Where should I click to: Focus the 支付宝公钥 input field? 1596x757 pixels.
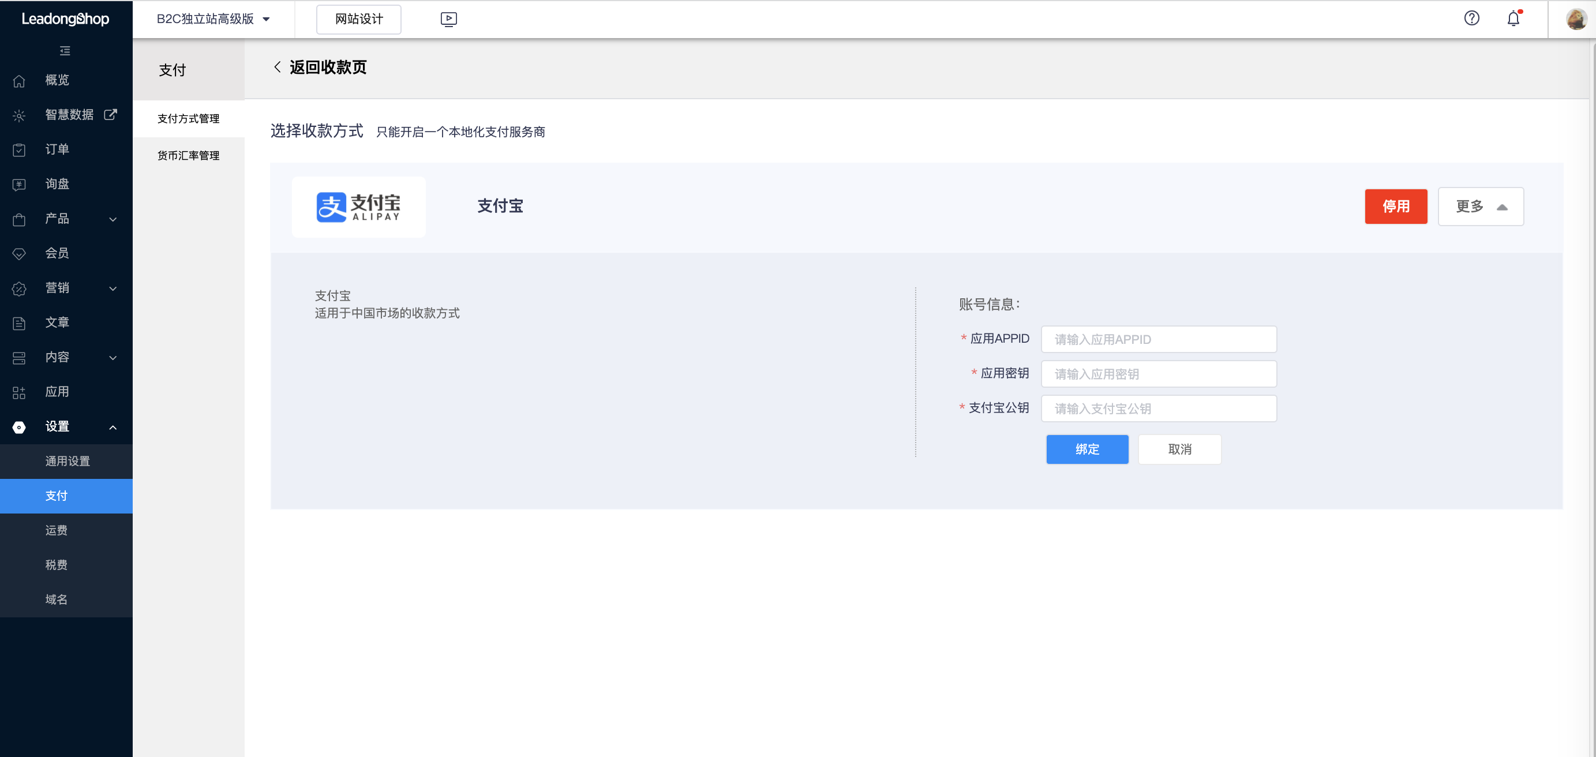tap(1159, 409)
